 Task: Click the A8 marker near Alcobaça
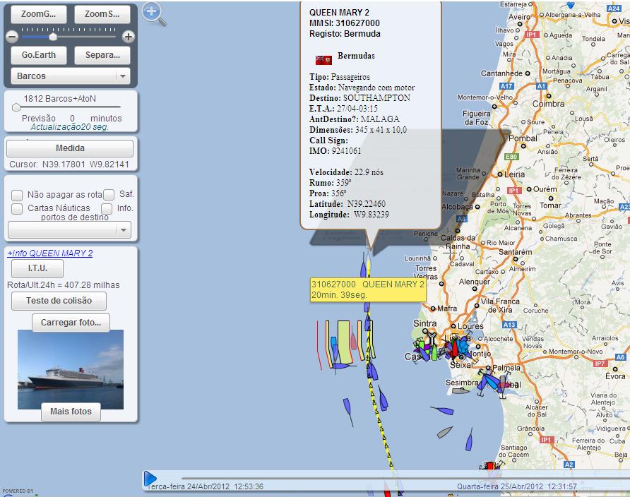pos(462,219)
